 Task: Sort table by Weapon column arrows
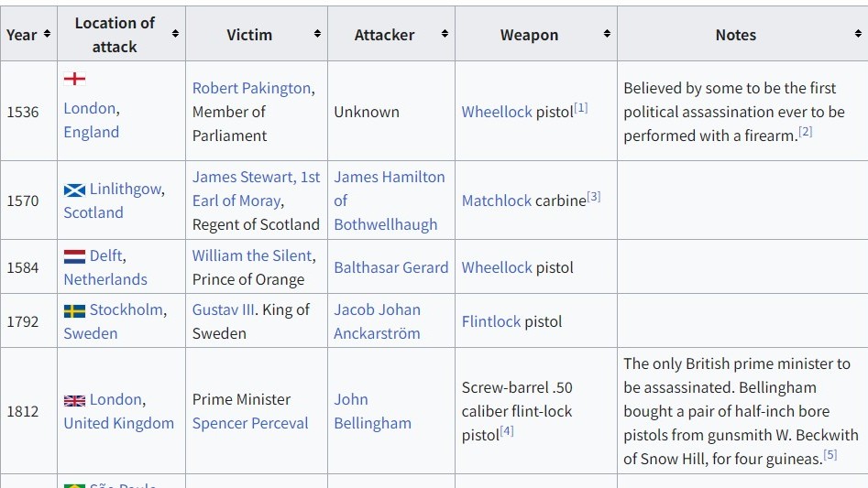coord(607,34)
